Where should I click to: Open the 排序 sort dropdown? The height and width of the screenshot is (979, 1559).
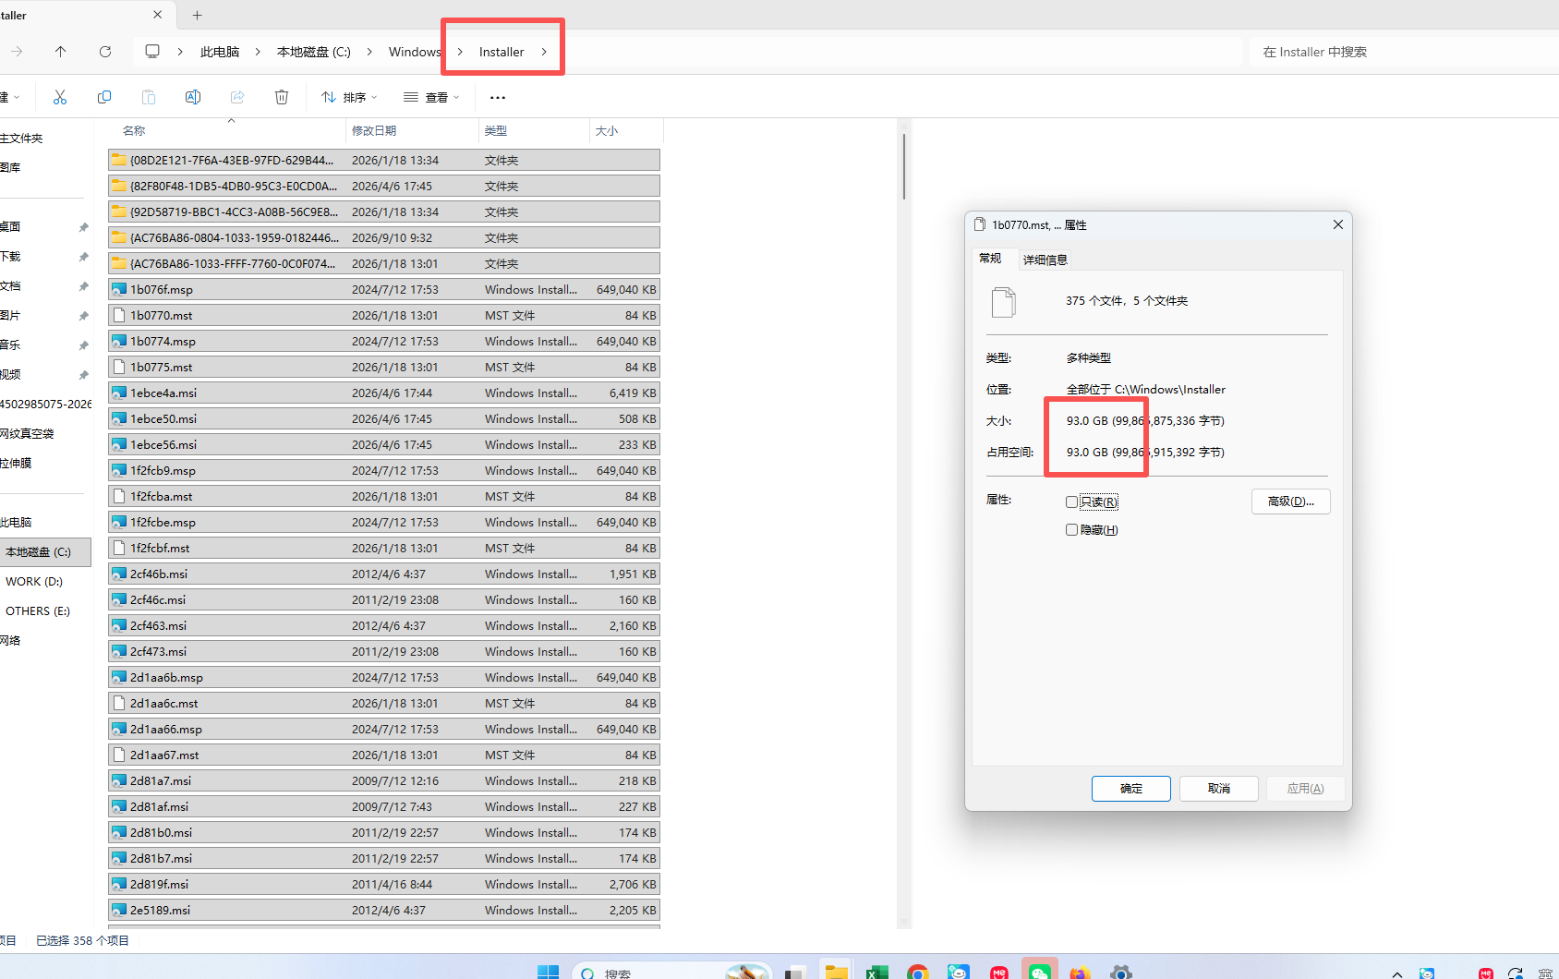click(349, 97)
